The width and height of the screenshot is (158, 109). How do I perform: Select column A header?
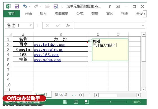click(23, 34)
